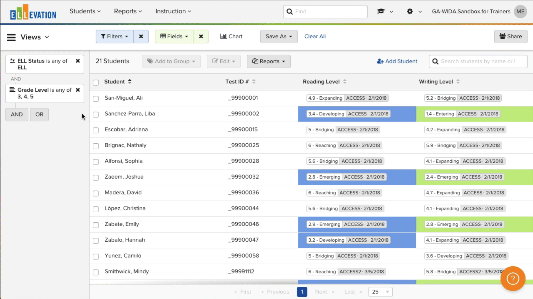Go to page 1
Viewport: 533px width, 299px height.
(302, 292)
